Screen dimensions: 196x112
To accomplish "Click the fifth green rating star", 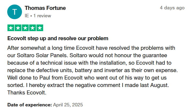I will click(x=40, y=28).
